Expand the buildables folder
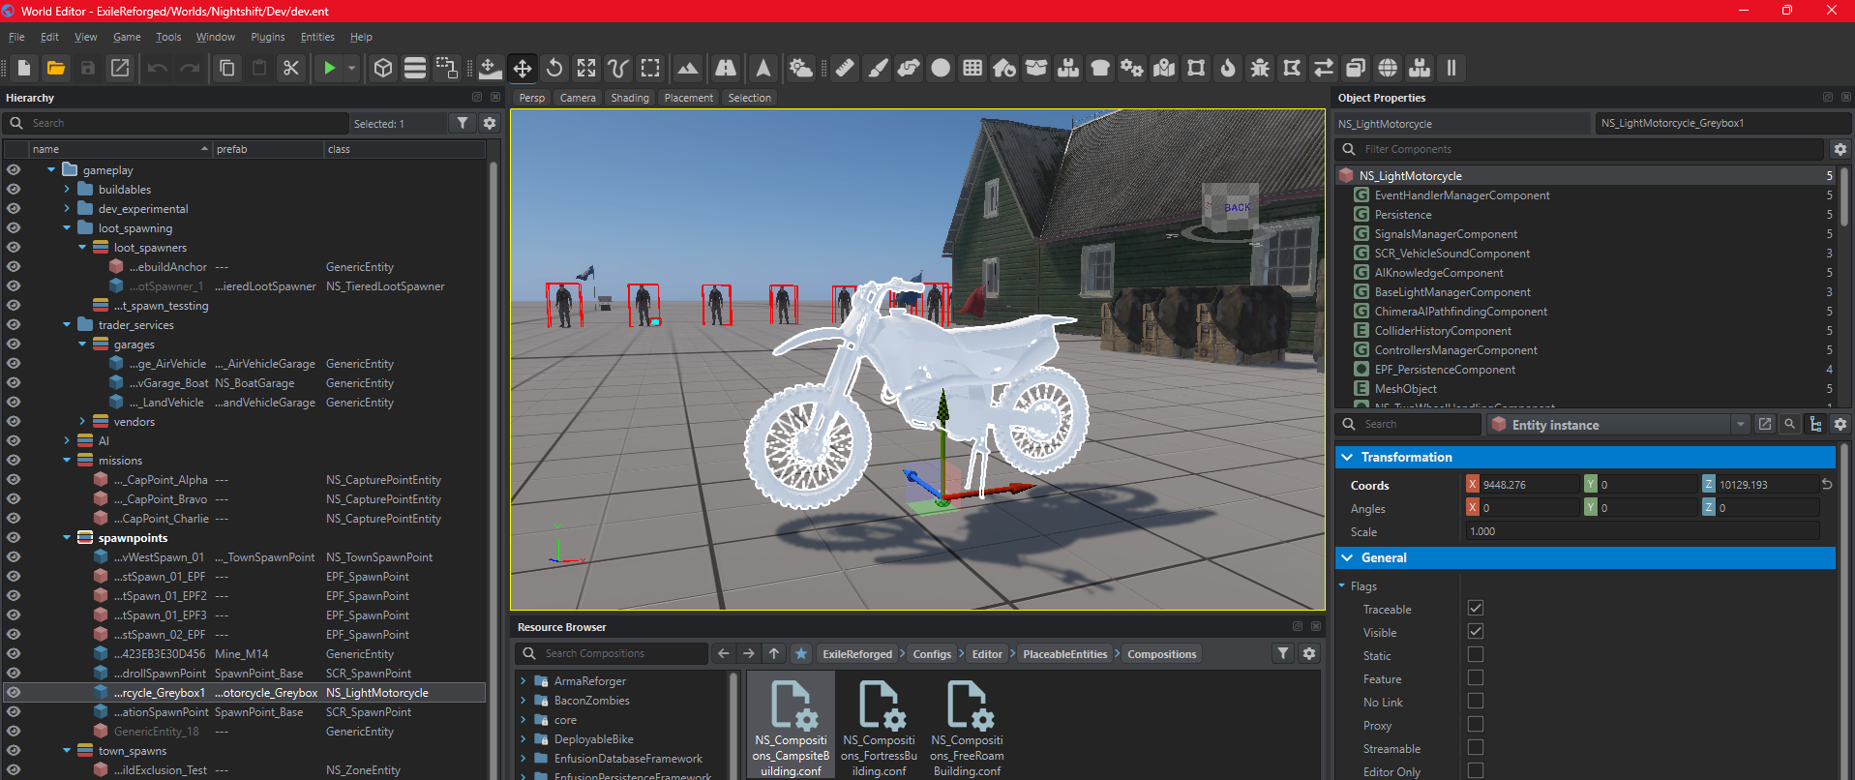 tap(67, 189)
